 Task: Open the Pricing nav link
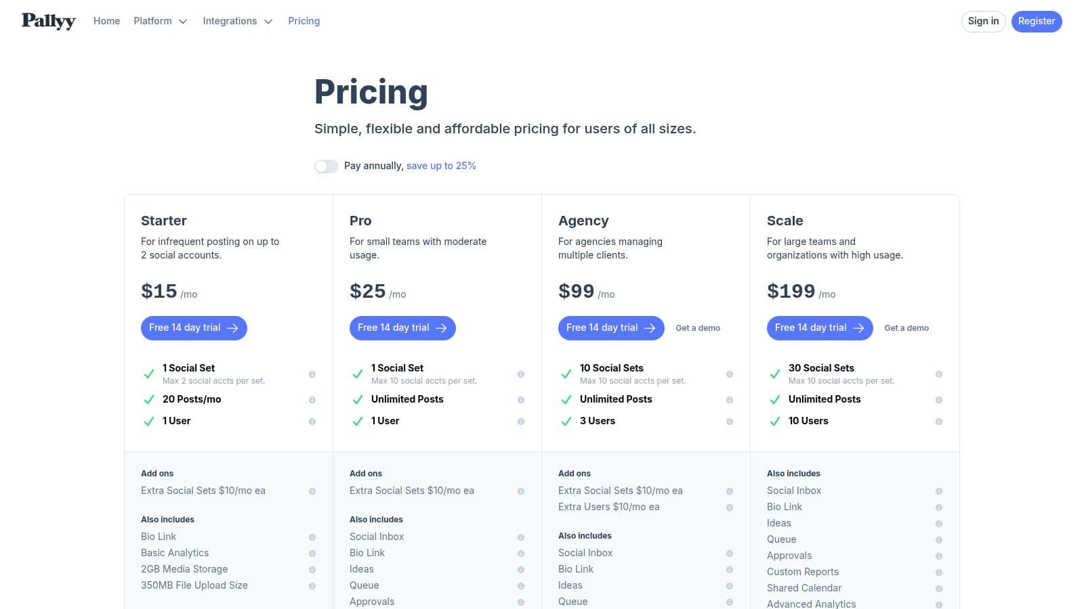coord(304,21)
